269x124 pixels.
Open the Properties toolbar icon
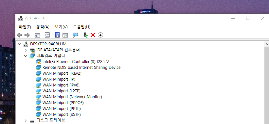[x=47, y=35]
